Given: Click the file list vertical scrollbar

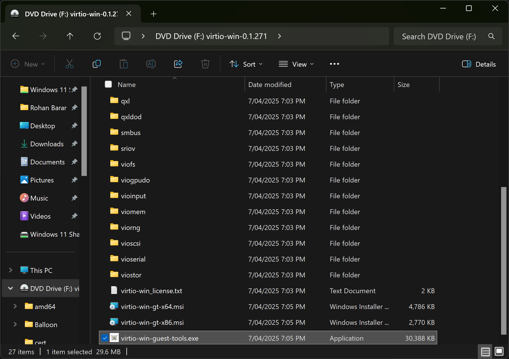Looking at the screenshot, I should (x=503, y=260).
